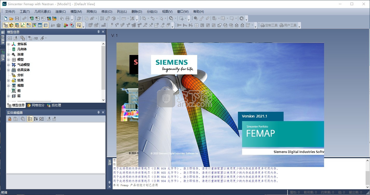
Task: Open the 视图(V) menu
Action: 167,12
